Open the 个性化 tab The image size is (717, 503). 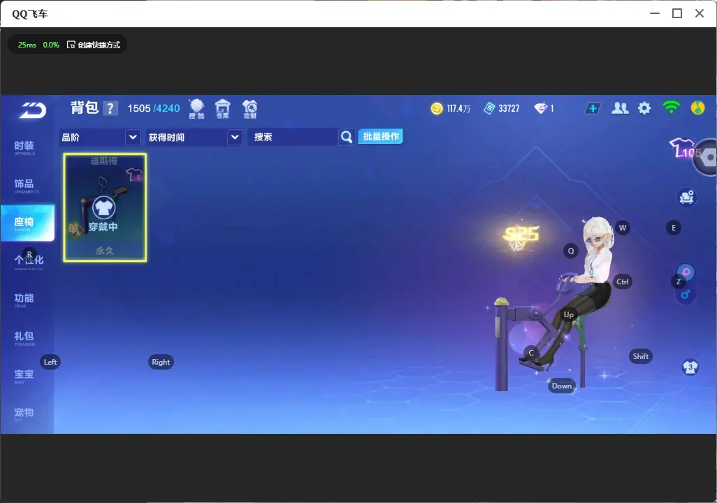click(29, 261)
